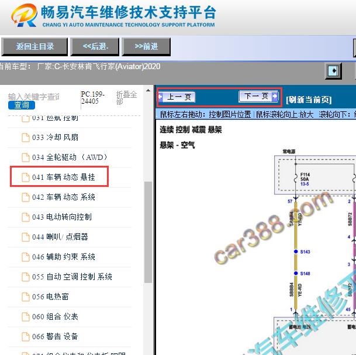Click document icon beside 060 组合 仪表
356x355 pixels.
pyautogui.click(x=26, y=317)
